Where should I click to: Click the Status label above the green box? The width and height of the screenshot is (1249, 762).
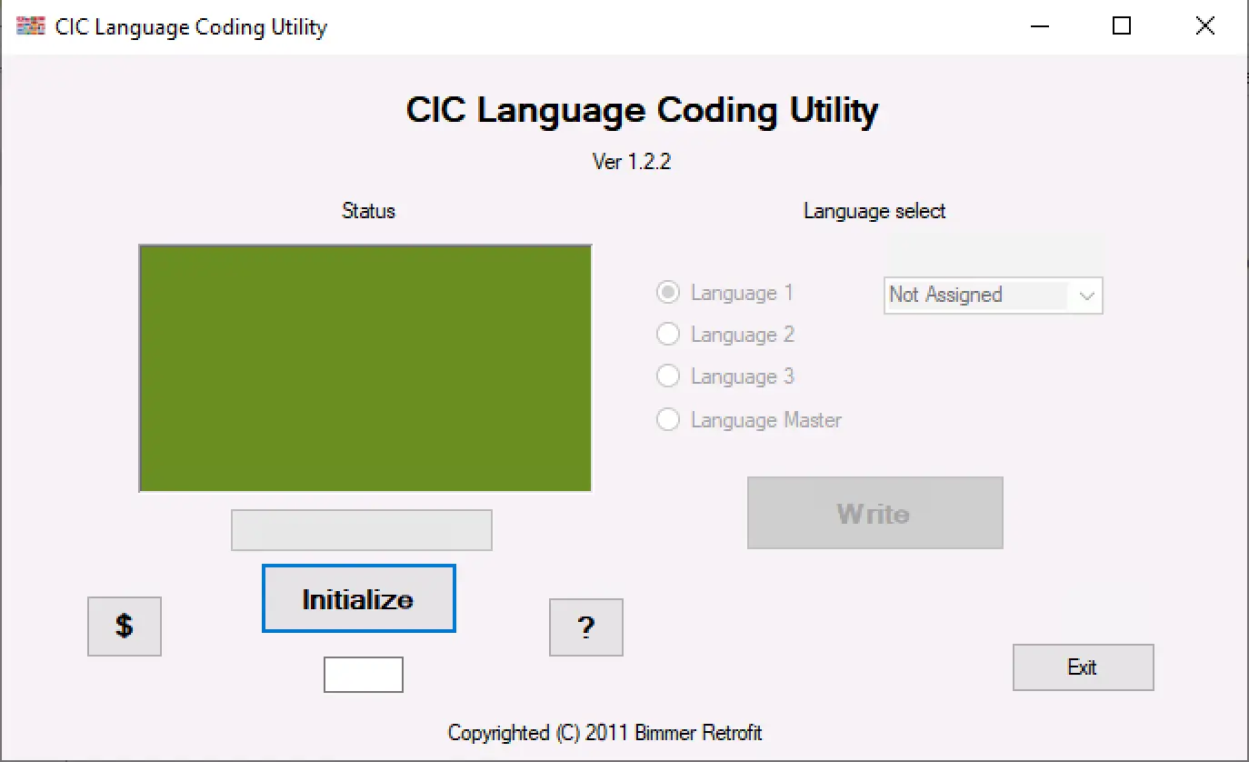point(368,211)
